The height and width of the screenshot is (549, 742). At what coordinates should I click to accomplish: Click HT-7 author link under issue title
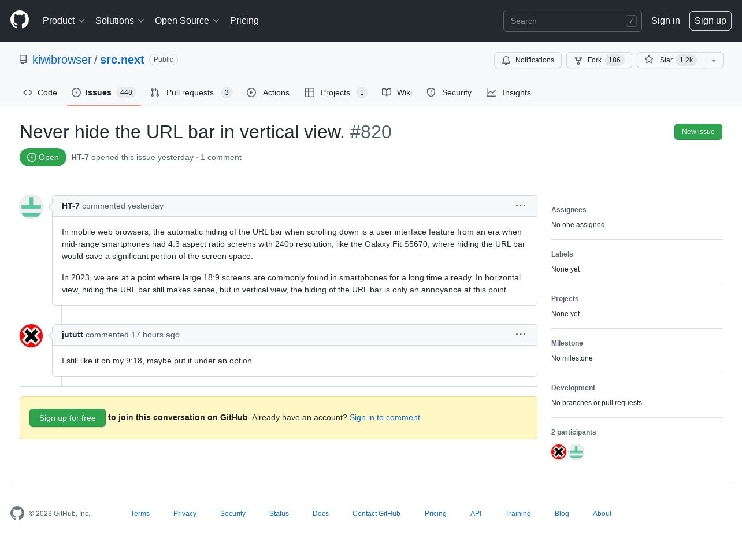point(80,157)
